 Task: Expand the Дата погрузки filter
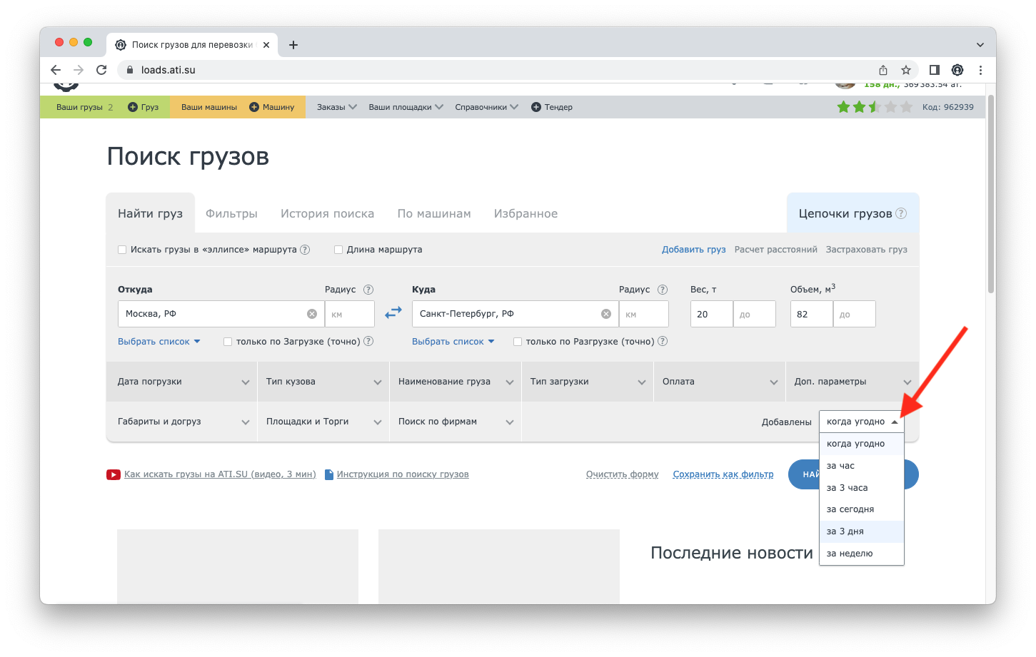click(182, 382)
